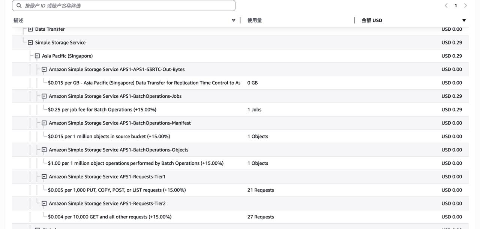
Task: Click USD 0.00 for 27 Requests line
Action: tap(452, 217)
